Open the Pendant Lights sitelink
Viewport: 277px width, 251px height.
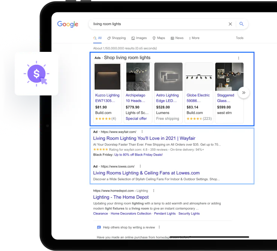pyautogui.click(x=165, y=213)
